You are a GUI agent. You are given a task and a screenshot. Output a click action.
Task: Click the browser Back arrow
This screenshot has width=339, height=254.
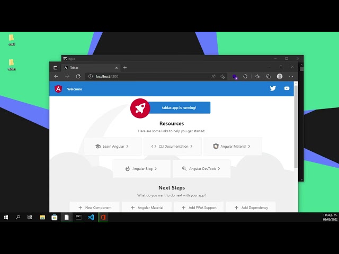click(x=56, y=76)
